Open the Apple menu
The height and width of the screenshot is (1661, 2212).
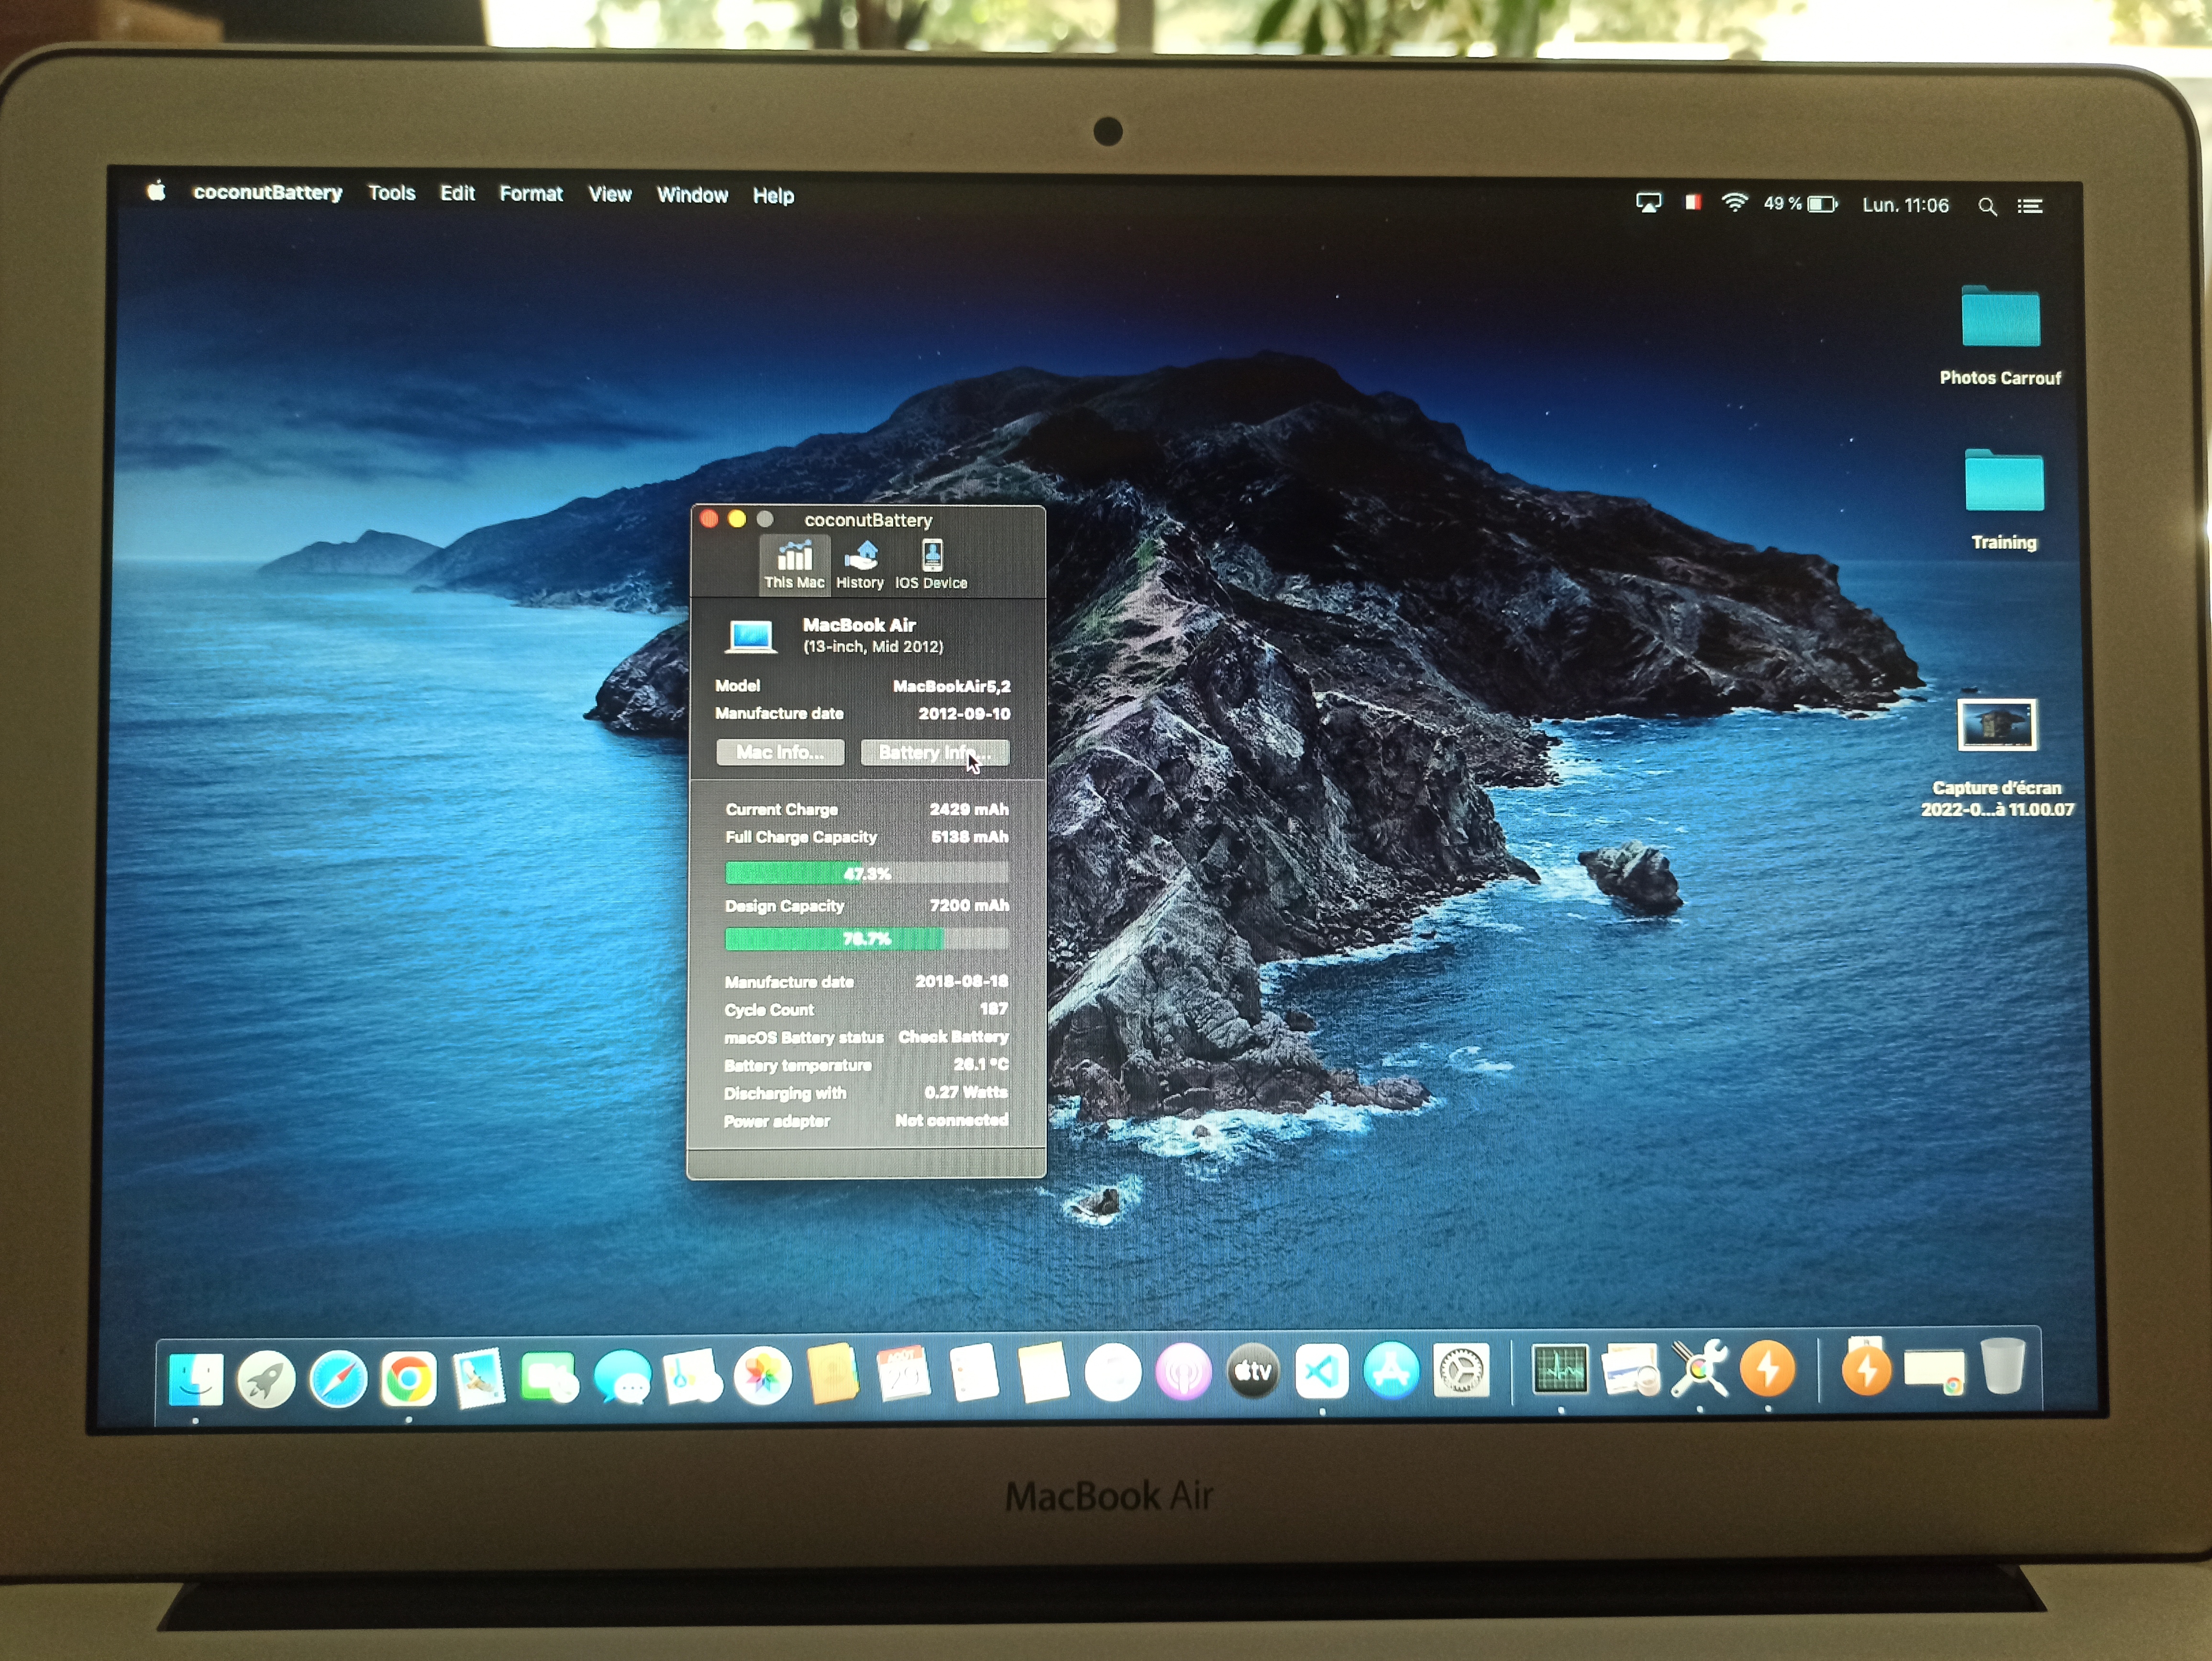[157, 191]
